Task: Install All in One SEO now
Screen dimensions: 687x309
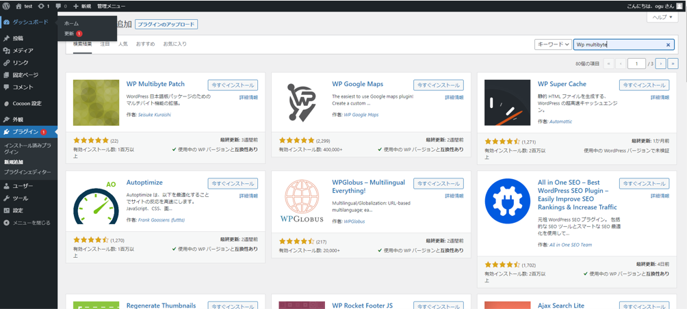Action: point(645,183)
